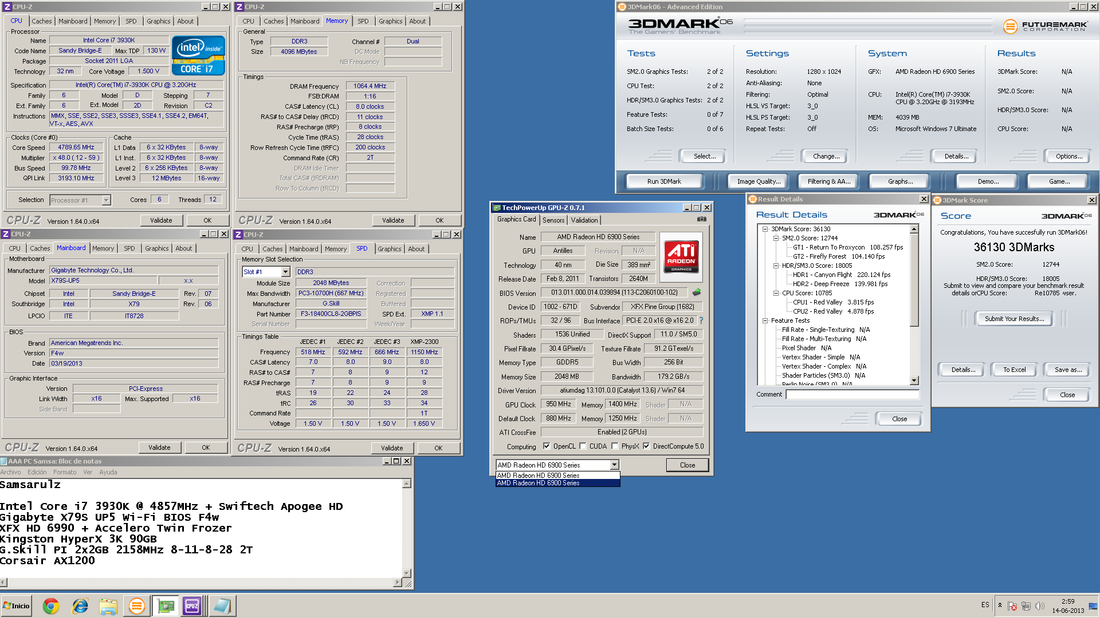The height and width of the screenshot is (618, 1100).
Task: Show hidden tray icons arrow
Action: [x=1000, y=605]
